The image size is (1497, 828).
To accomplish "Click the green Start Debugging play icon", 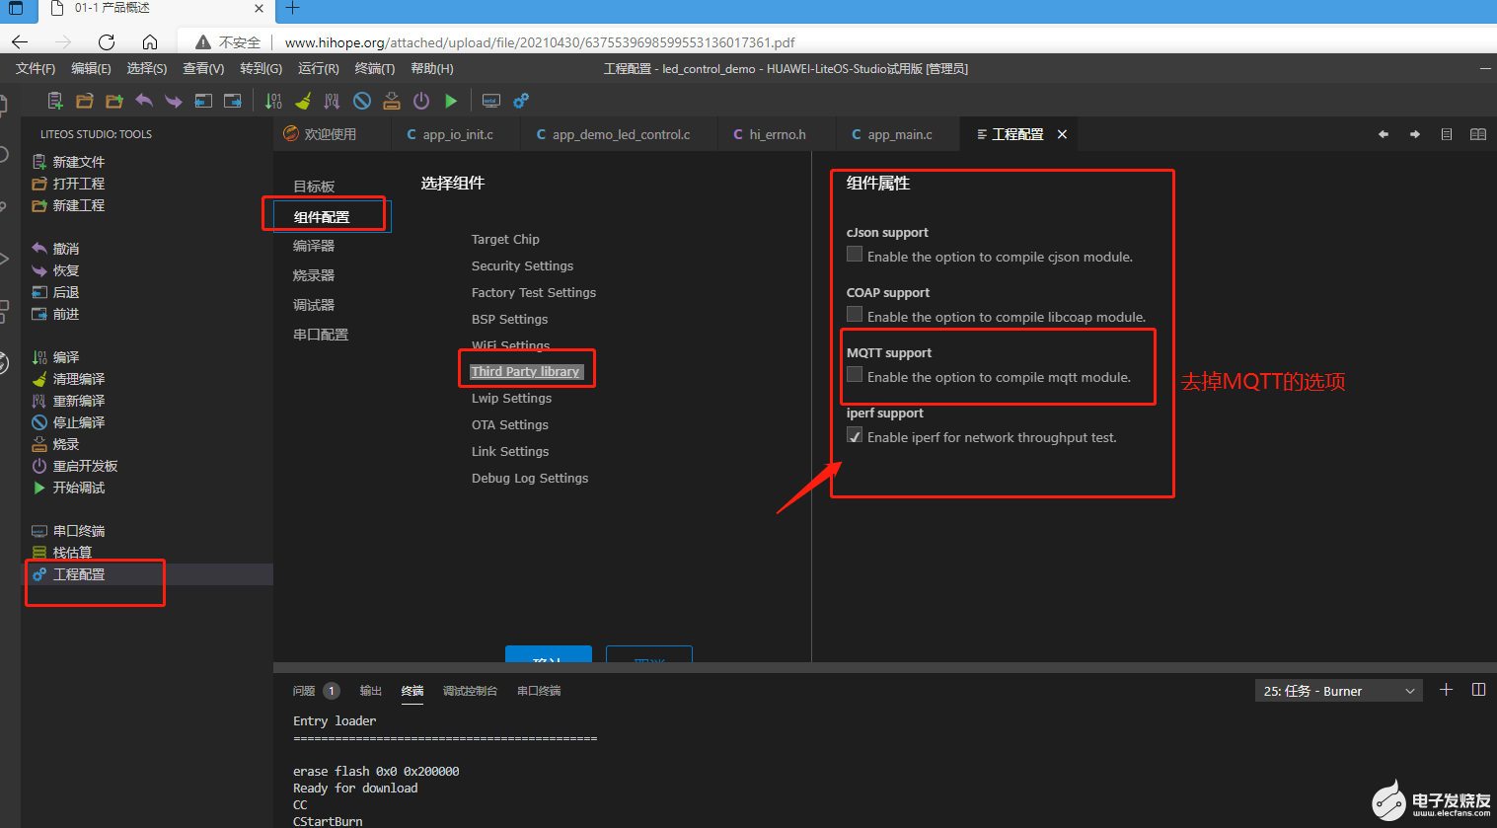I will 451,101.
